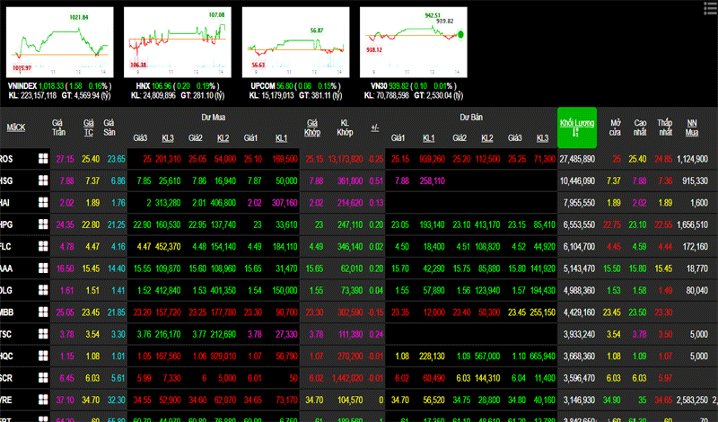Click the HNX value 106.96
Screen dimensions: 718x422
[162, 86]
